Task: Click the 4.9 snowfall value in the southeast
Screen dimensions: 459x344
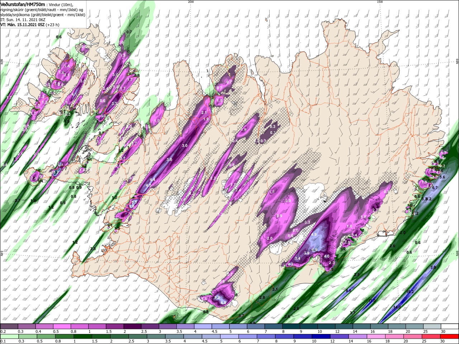Action: click(314, 234)
